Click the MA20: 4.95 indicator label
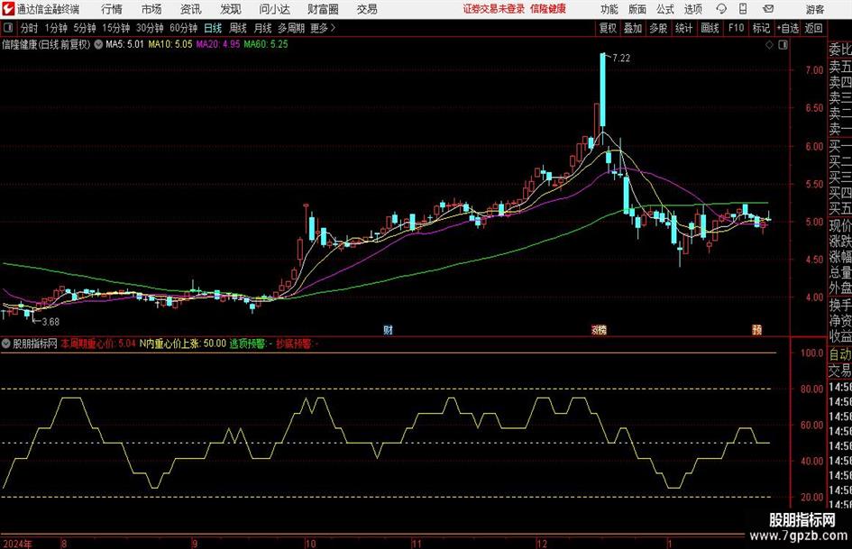This screenshot has height=549, width=852. pos(218,44)
